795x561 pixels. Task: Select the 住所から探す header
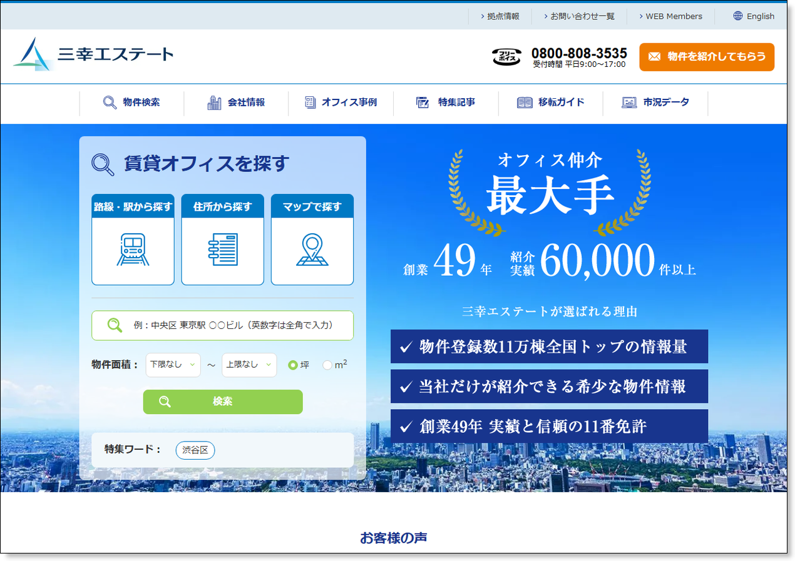223,206
